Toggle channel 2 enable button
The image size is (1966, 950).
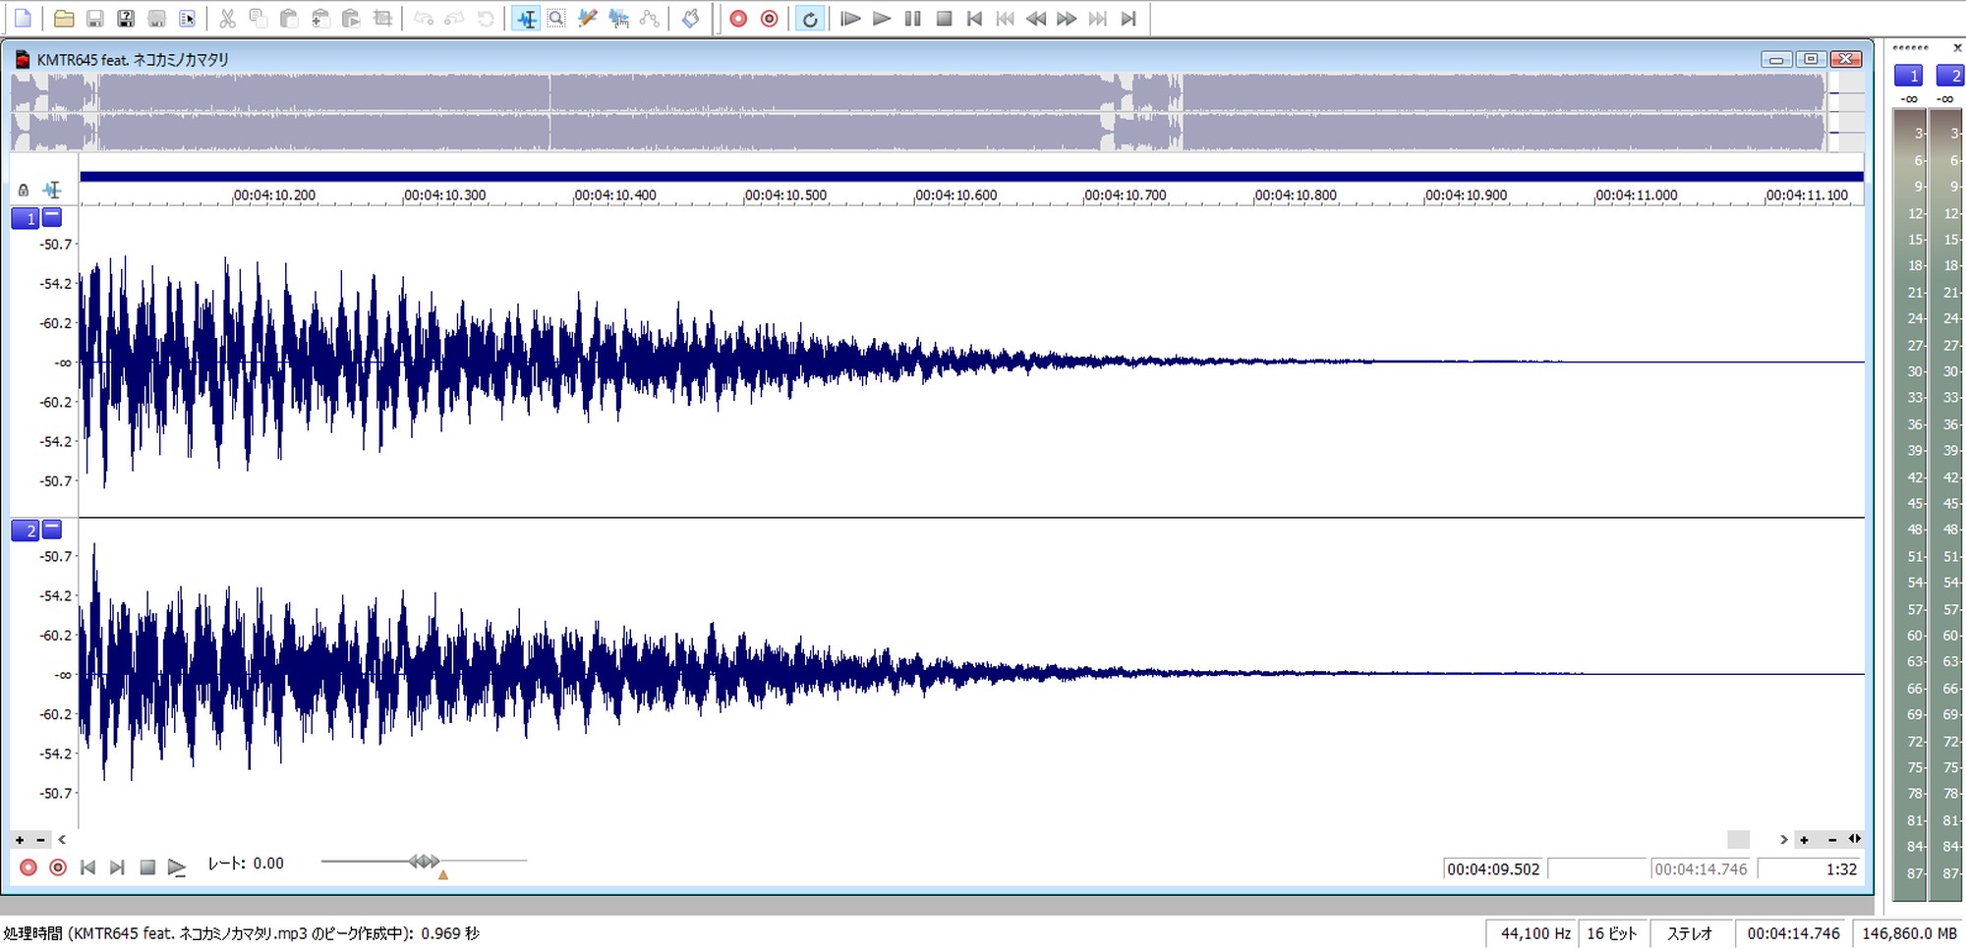pos(26,531)
